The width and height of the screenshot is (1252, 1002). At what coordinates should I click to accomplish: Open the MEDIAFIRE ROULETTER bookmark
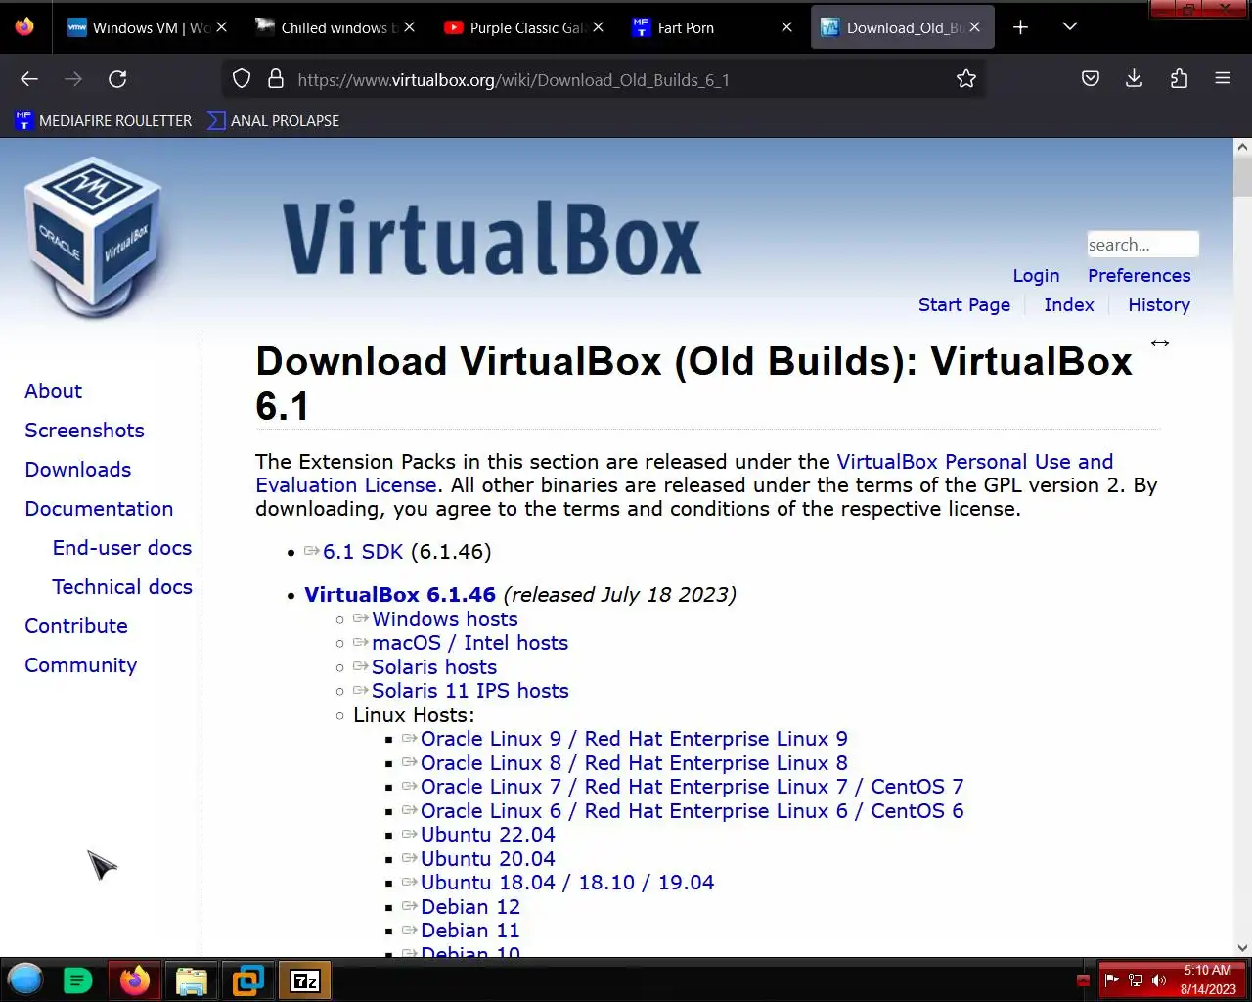[x=104, y=120]
